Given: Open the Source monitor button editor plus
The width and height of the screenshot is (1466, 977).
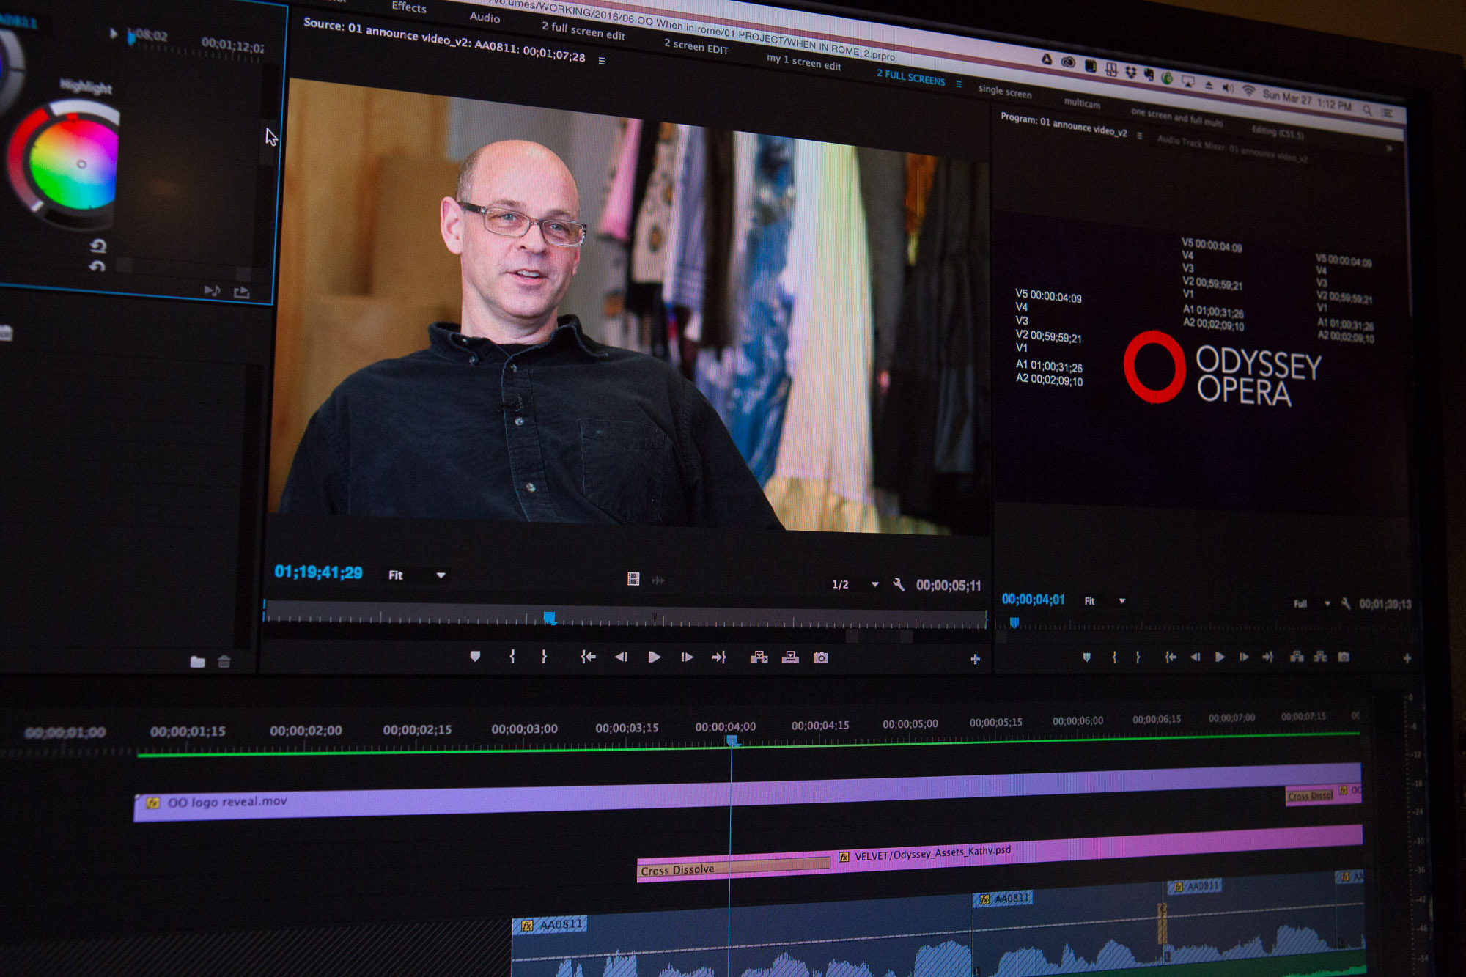Looking at the screenshot, I should [975, 659].
